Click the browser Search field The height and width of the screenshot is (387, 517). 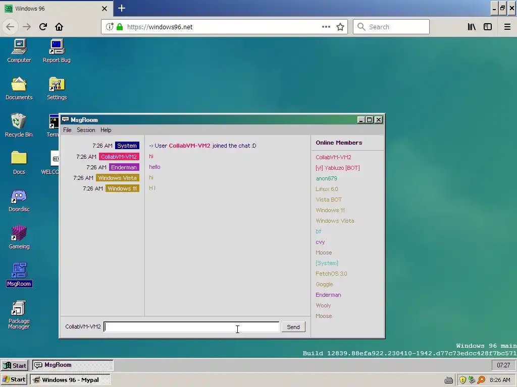pyautogui.click(x=391, y=27)
